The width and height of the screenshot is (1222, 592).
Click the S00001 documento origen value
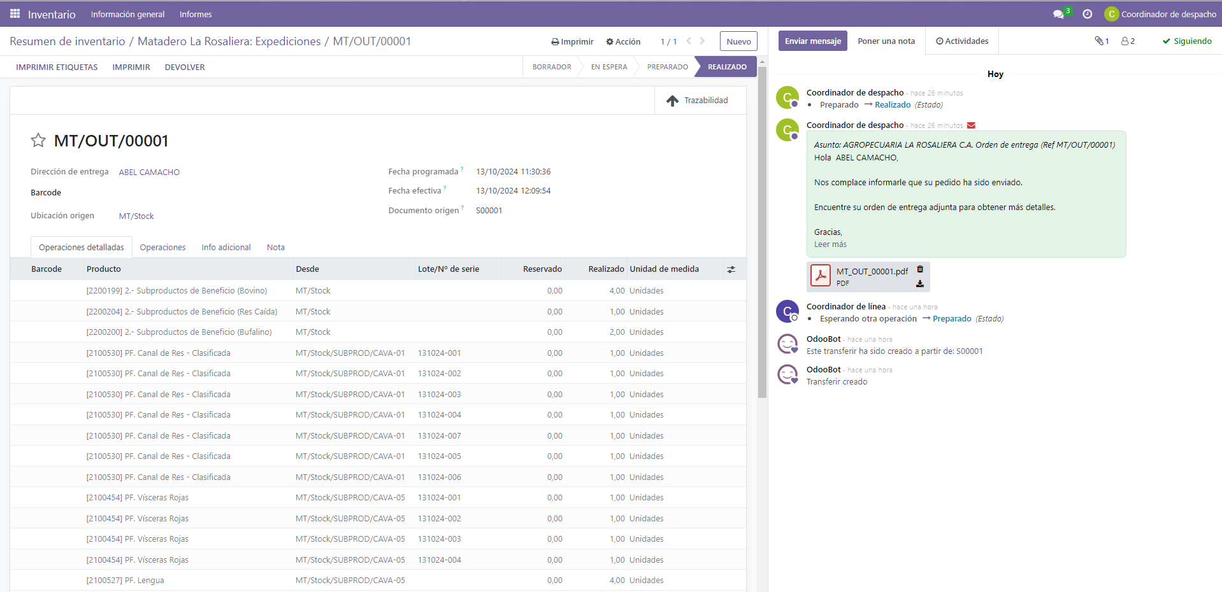coord(489,211)
